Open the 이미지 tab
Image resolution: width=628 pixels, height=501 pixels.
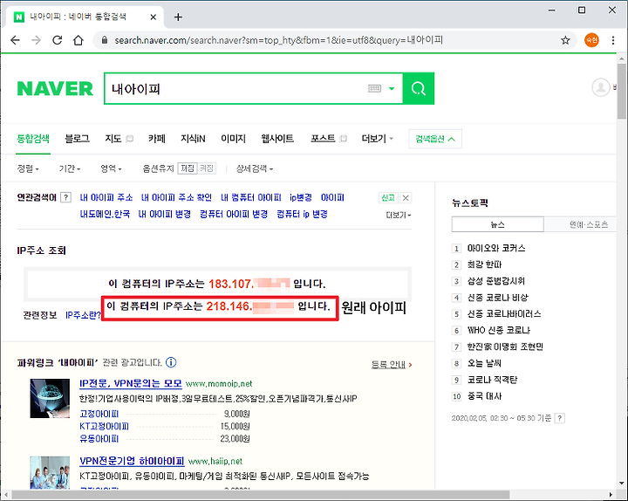[233, 139]
